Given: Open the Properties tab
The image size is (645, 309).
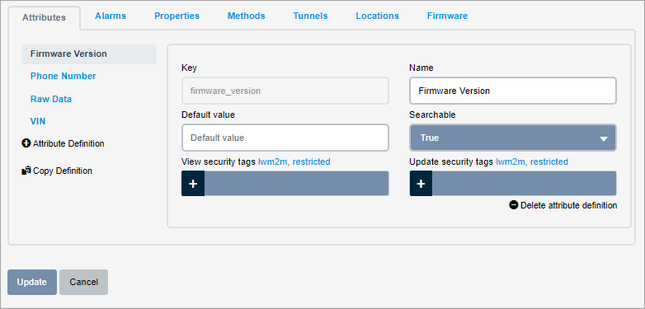Looking at the screenshot, I should (x=177, y=16).
